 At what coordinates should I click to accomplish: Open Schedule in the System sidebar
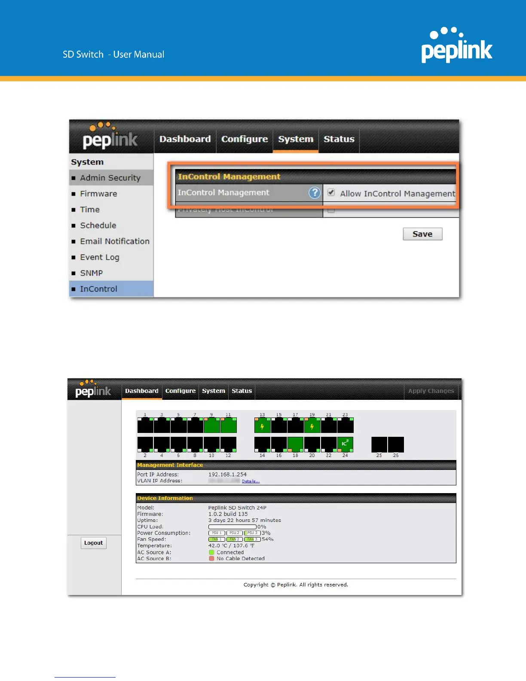click(111, 226)
